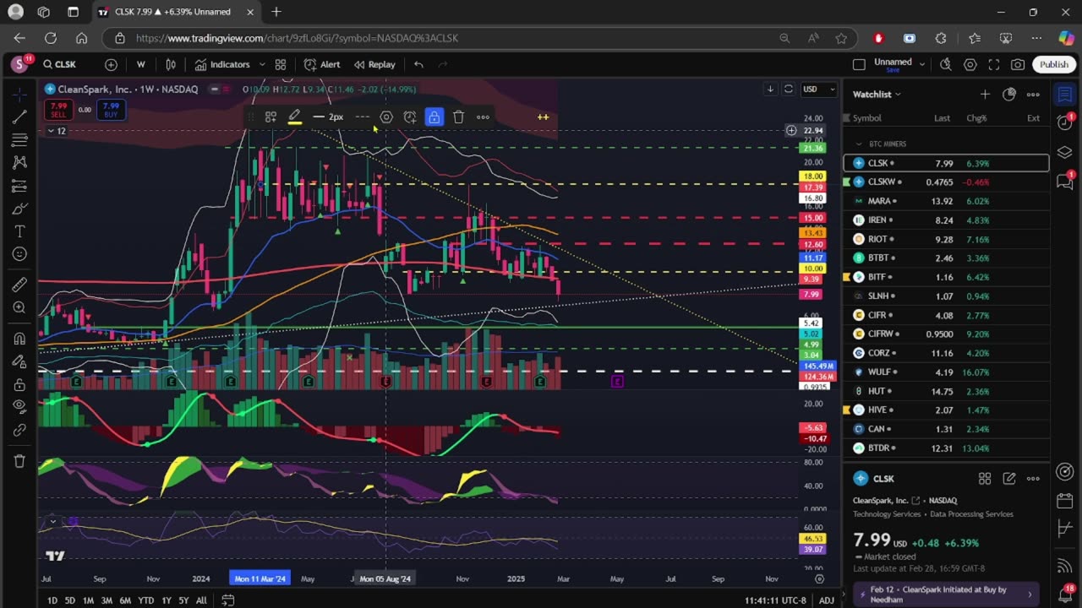Select WULF row in the watchlist
1082x608 pixels.
946,372
